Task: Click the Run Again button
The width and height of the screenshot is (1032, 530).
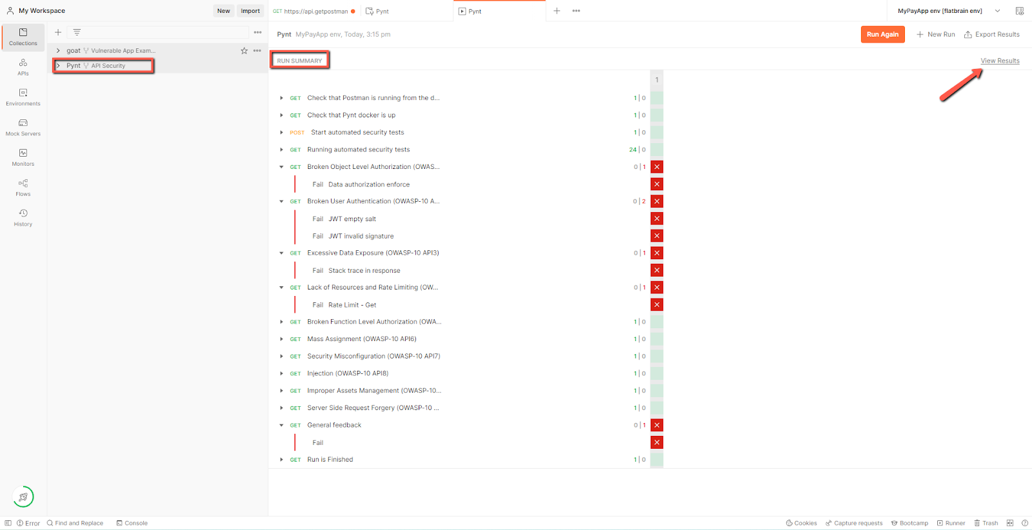Action: tap(882, 34)
